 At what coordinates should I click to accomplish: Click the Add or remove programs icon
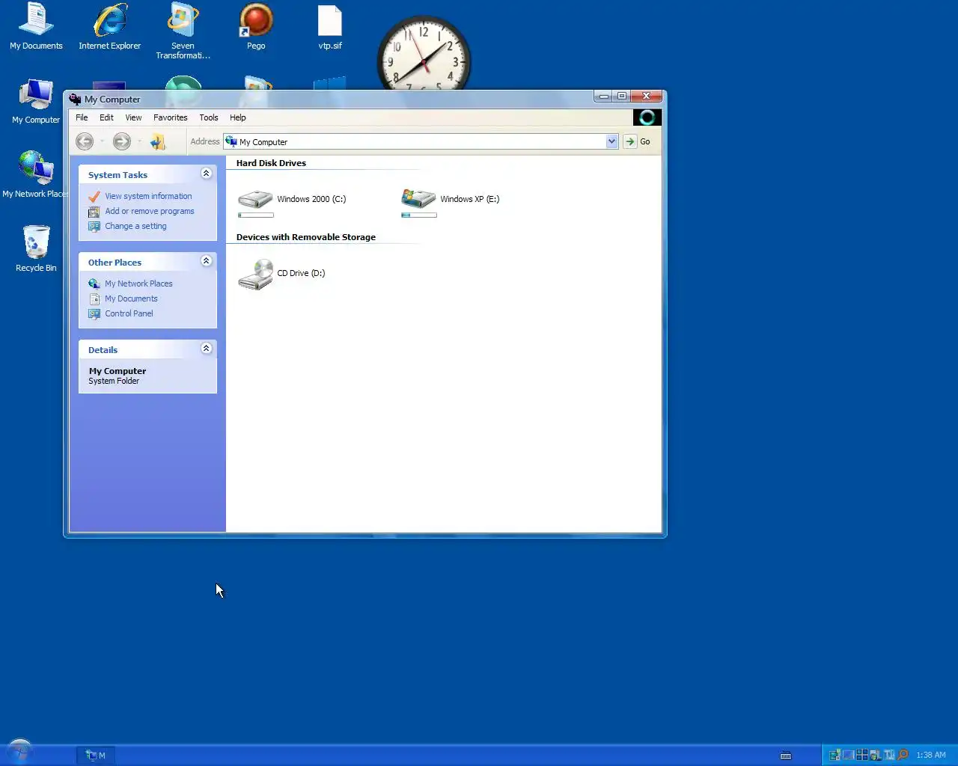point(94,212)
